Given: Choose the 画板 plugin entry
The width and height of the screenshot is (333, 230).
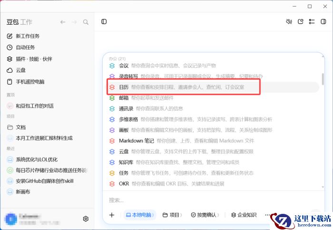Looking at the screenshot, I should click(x=213, y=130).
